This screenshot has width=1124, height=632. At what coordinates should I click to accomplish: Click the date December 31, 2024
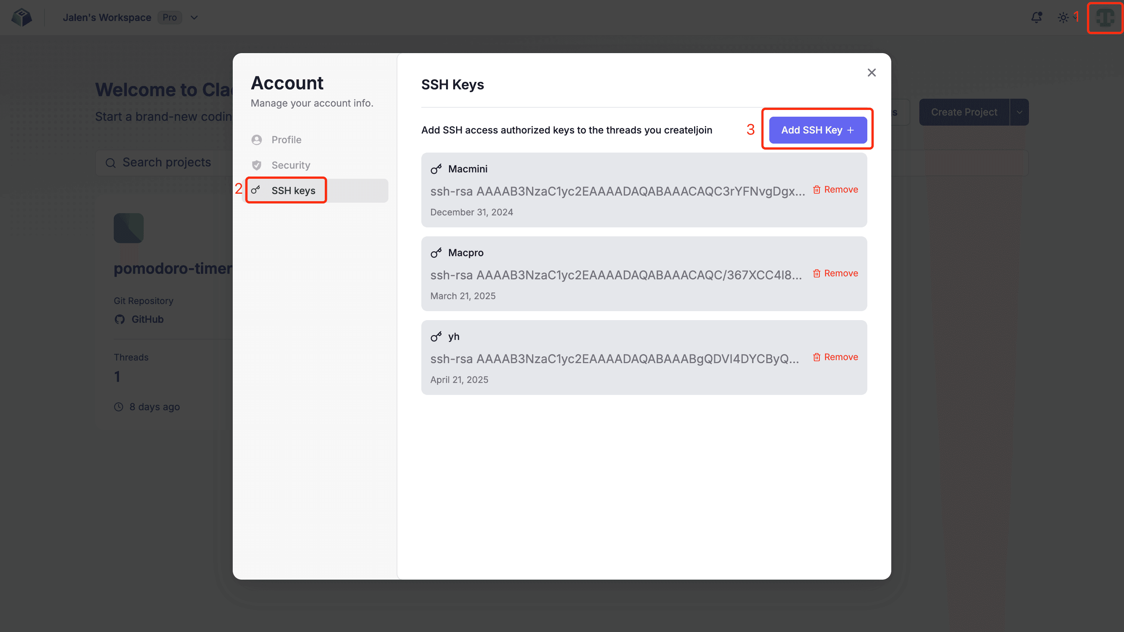[471, 212]
